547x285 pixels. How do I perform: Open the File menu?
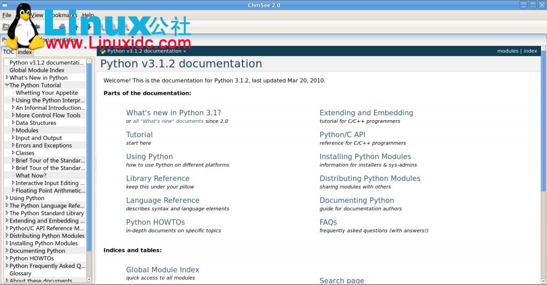(x=7, y=15)
